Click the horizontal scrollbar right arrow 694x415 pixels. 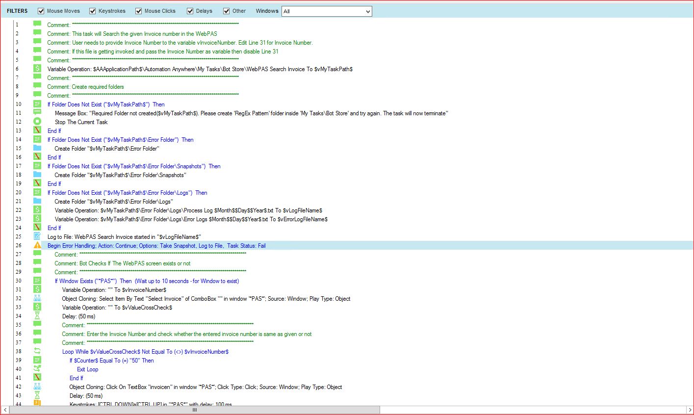pyautogui.click(x=690, y=410)
